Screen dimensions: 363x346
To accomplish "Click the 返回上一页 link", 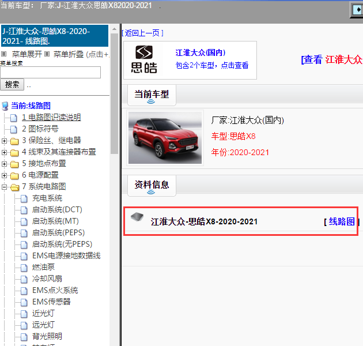I will coord(142,33).
